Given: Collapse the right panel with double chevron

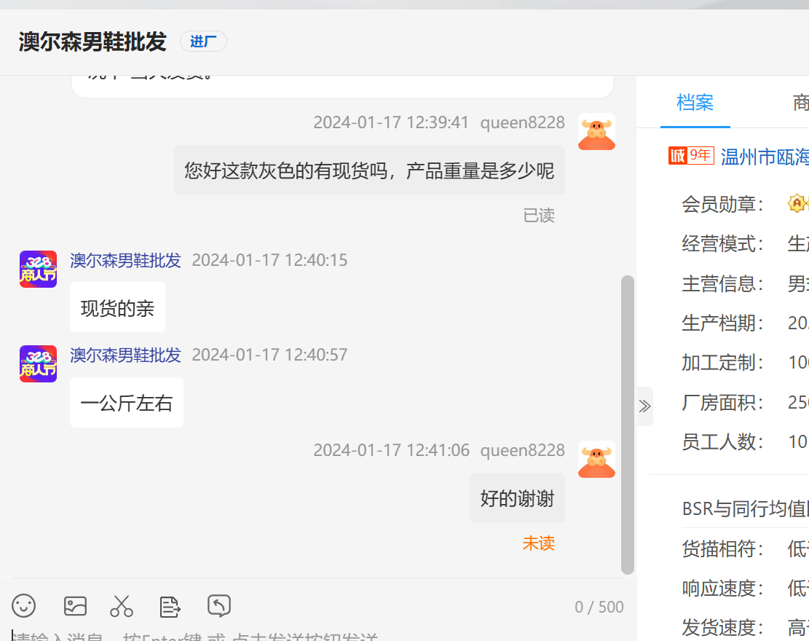Looking at the screenshot, I should coord(644,406).
